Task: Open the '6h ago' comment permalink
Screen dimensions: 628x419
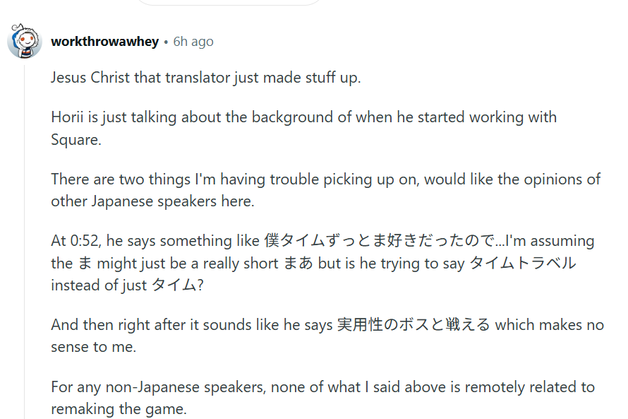Action: (193, 41)
